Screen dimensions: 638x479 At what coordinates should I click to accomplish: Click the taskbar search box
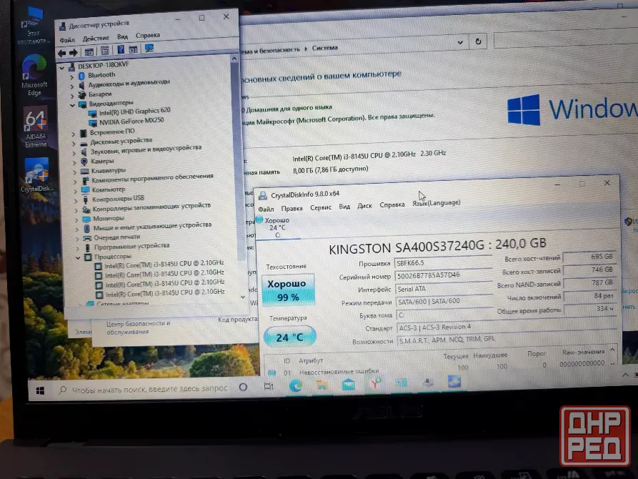pyautogui.click(x=144, y=389)
